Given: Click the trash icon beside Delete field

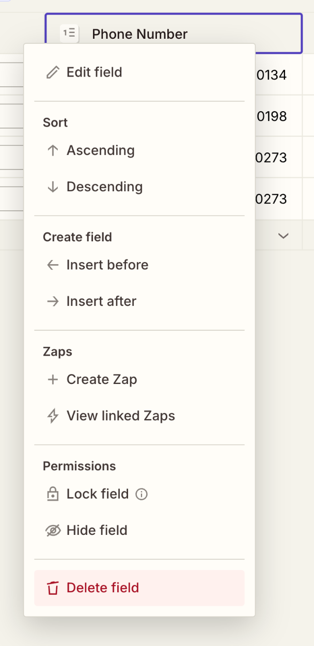Looking at the screenshot, I should click(52, 588).
